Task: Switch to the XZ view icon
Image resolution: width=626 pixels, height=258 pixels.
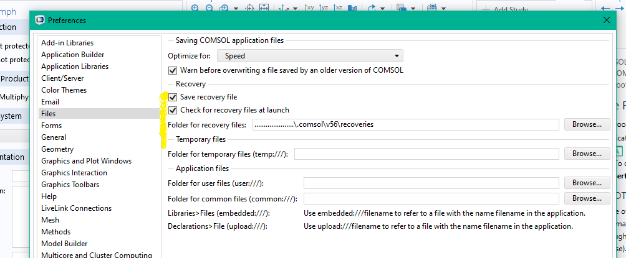Action: [x=337, y=8]
